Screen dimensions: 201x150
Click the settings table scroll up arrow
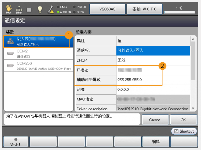(193, 39)
